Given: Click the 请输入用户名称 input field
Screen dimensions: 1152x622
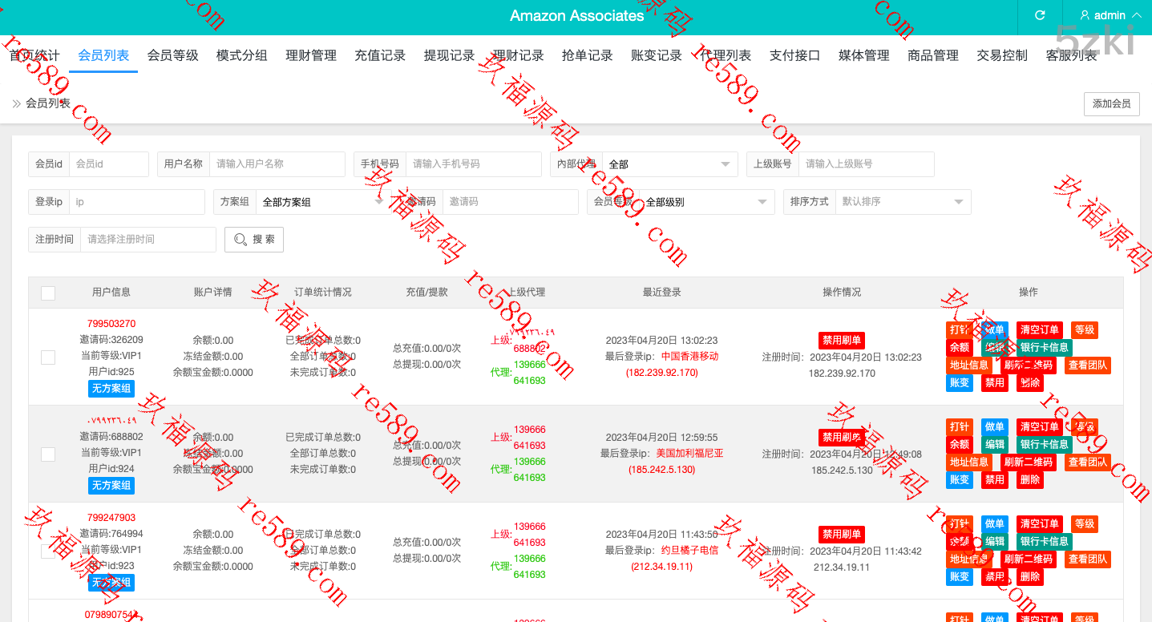Looking at the screenshot, I should tap(277, 164).
